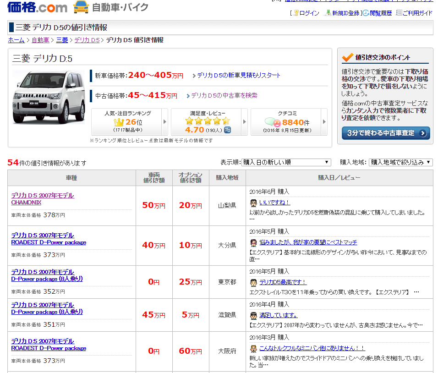
Task: Click the new ID registration icon
Action: coord(328,13)
